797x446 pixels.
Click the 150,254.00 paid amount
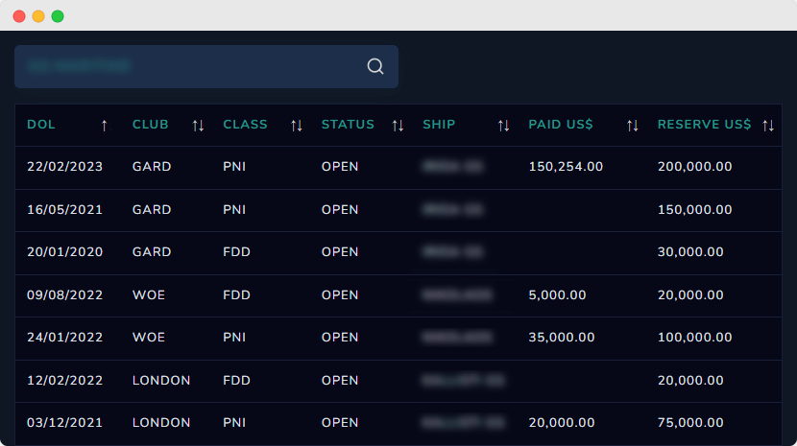pyautogui.click(x=566, y=167)
